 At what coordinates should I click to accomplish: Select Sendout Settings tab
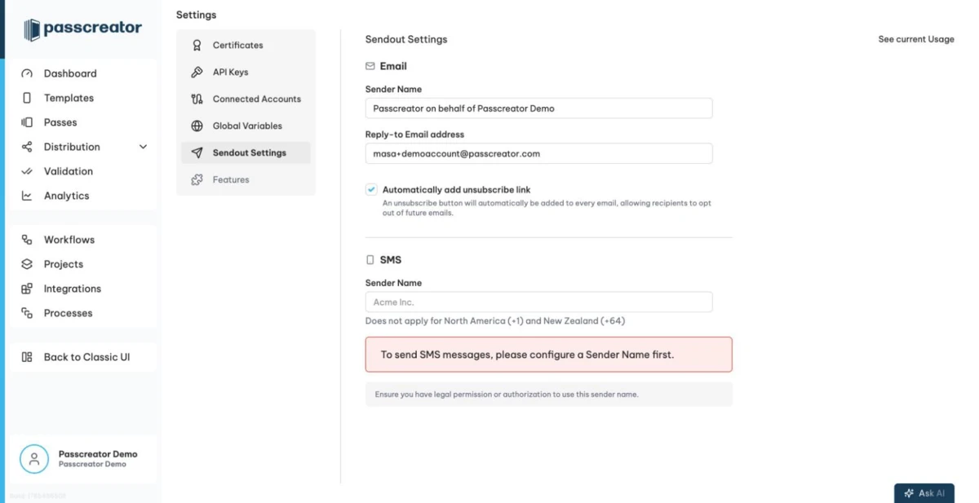(x=246, y=152)
